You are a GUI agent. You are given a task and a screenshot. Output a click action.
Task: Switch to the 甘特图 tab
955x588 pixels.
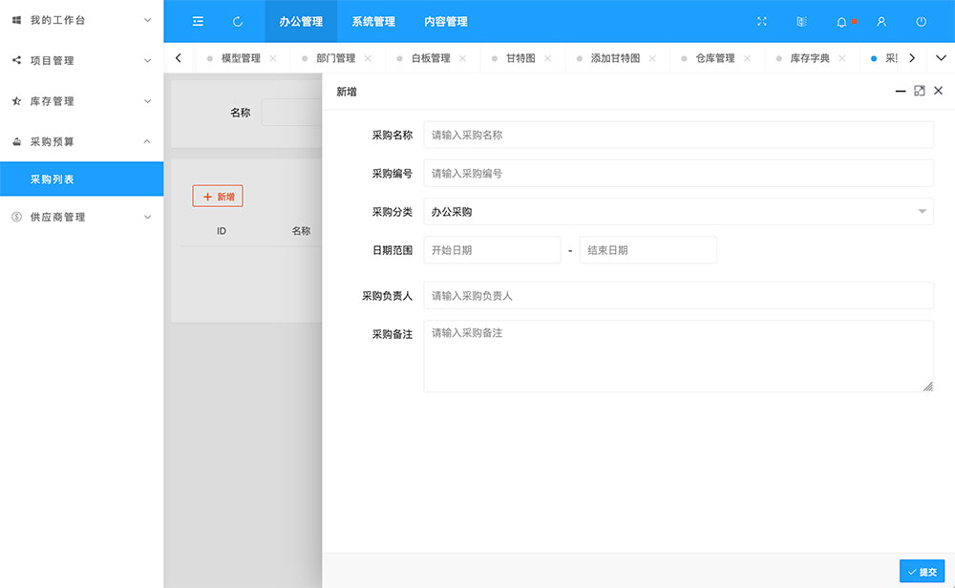click(520, 58)
